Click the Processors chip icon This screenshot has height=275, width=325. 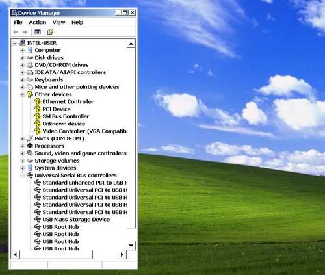coord(30,146)
